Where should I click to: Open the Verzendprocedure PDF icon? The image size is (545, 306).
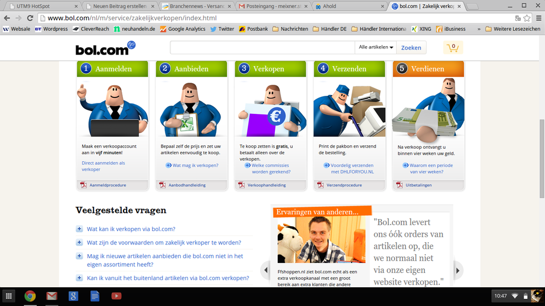pyautogui.click(x=321, y=185)
